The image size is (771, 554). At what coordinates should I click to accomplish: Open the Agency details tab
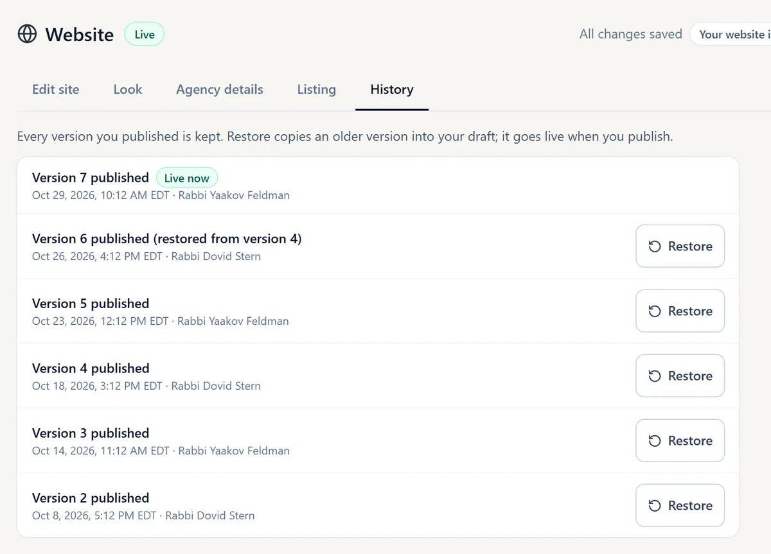220,89
